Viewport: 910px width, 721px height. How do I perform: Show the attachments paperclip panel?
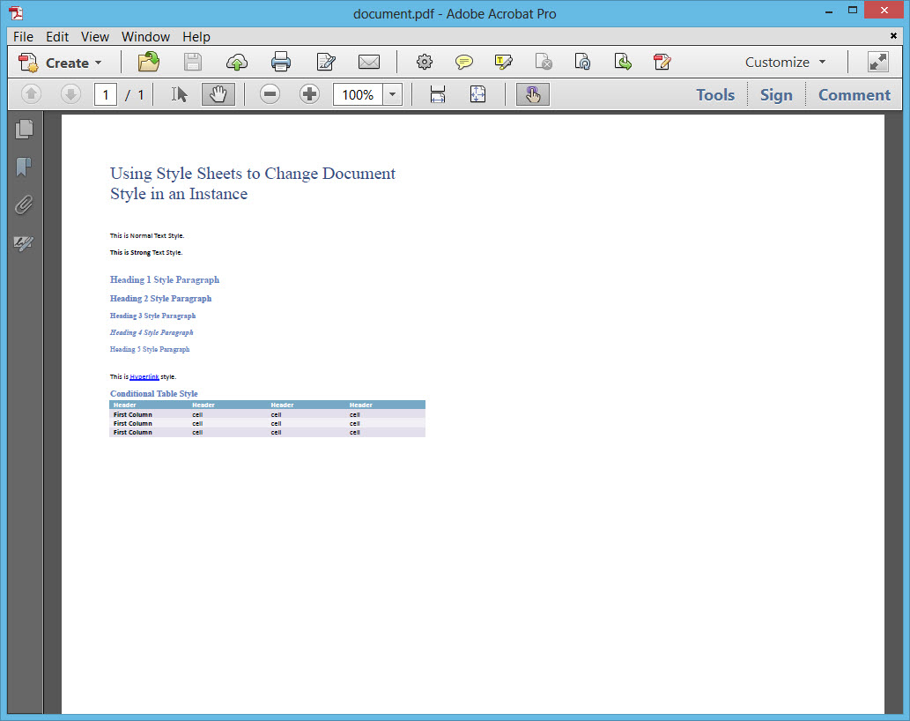point(24,204)
